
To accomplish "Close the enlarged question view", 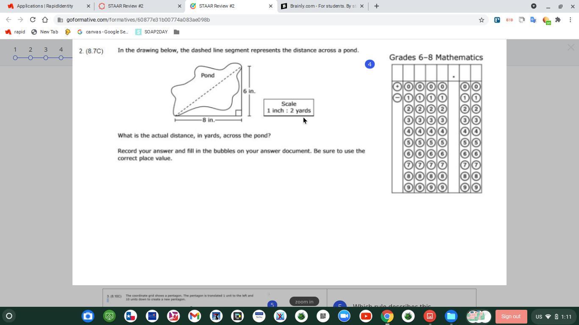I will (571, 47).
